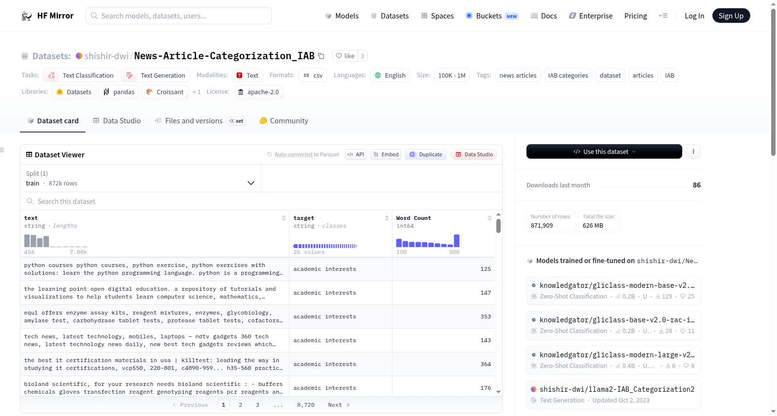Image resolution: width=777 pixels, height=416 pixels.
Task: Click the Datasets library tag
Action: click(74, 92)
